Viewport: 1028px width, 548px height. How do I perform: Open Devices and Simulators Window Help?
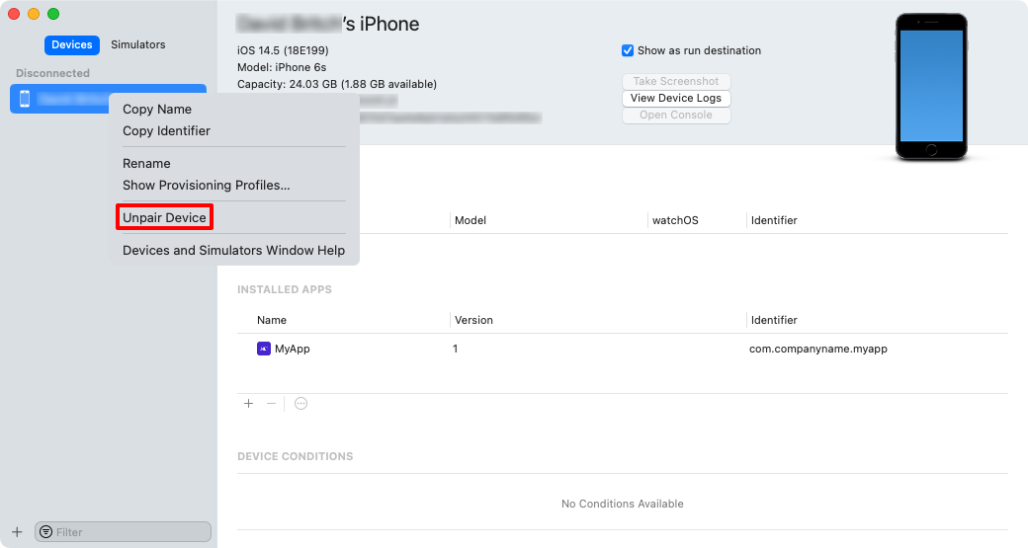(x=233, y=250)
